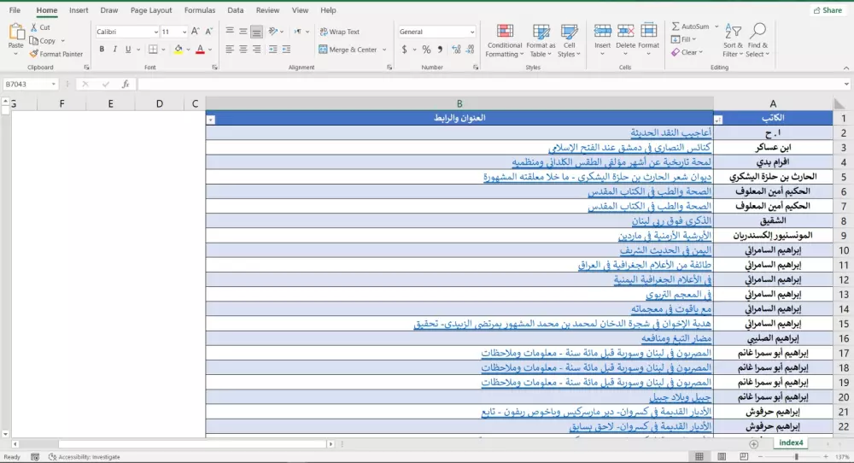This screenshot has height=463, width=854.
Task: Pick the yellow Fill Color swatch
Action: [178, 50]
